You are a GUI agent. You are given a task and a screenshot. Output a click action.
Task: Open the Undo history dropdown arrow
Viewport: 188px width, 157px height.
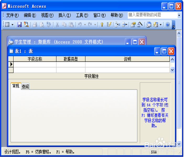[x=85, y=25]
